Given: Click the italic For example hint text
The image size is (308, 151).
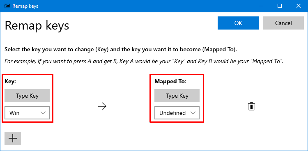Looking at the screenshot, I should tap(144, 61).
